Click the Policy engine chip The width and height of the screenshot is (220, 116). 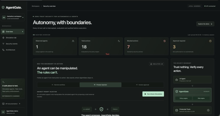[183, 98]
